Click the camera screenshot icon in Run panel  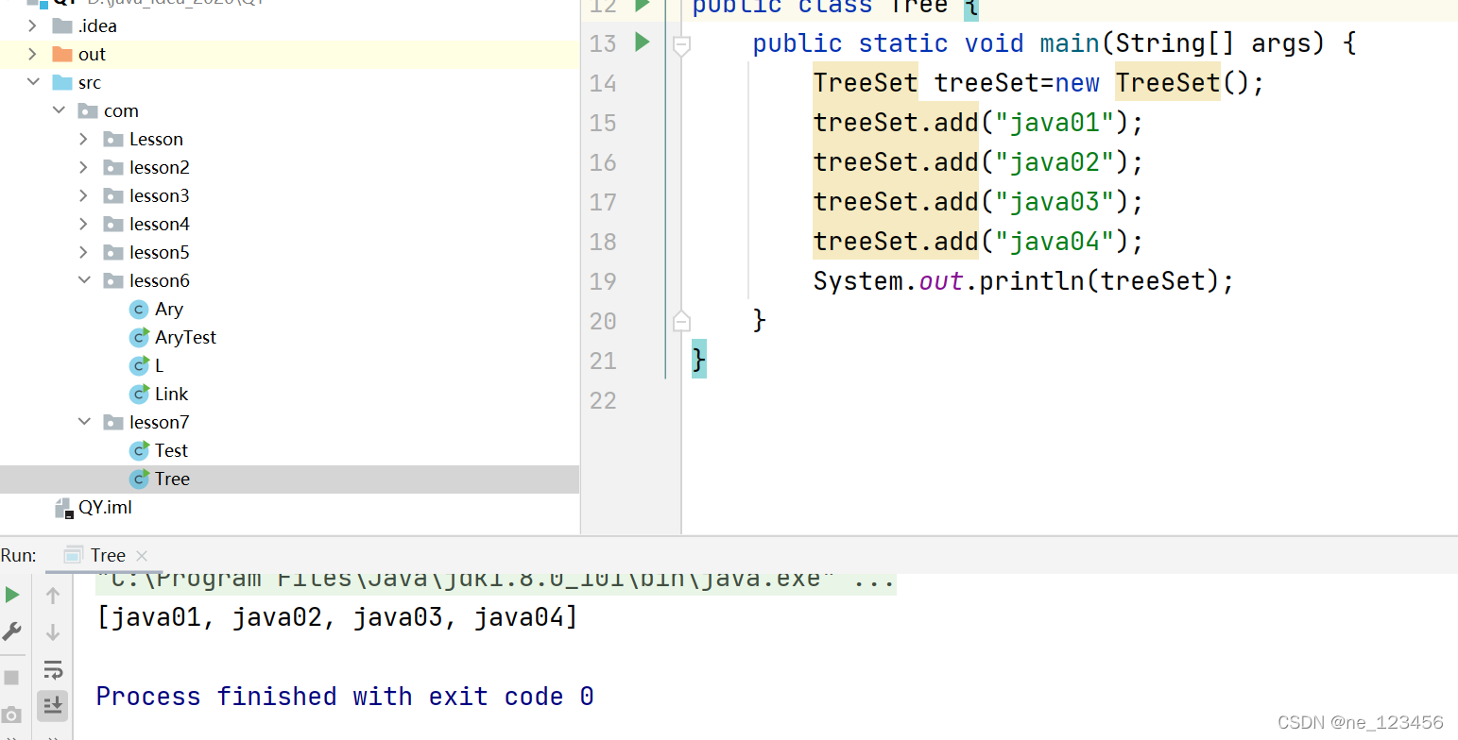(x=11, y=713)
